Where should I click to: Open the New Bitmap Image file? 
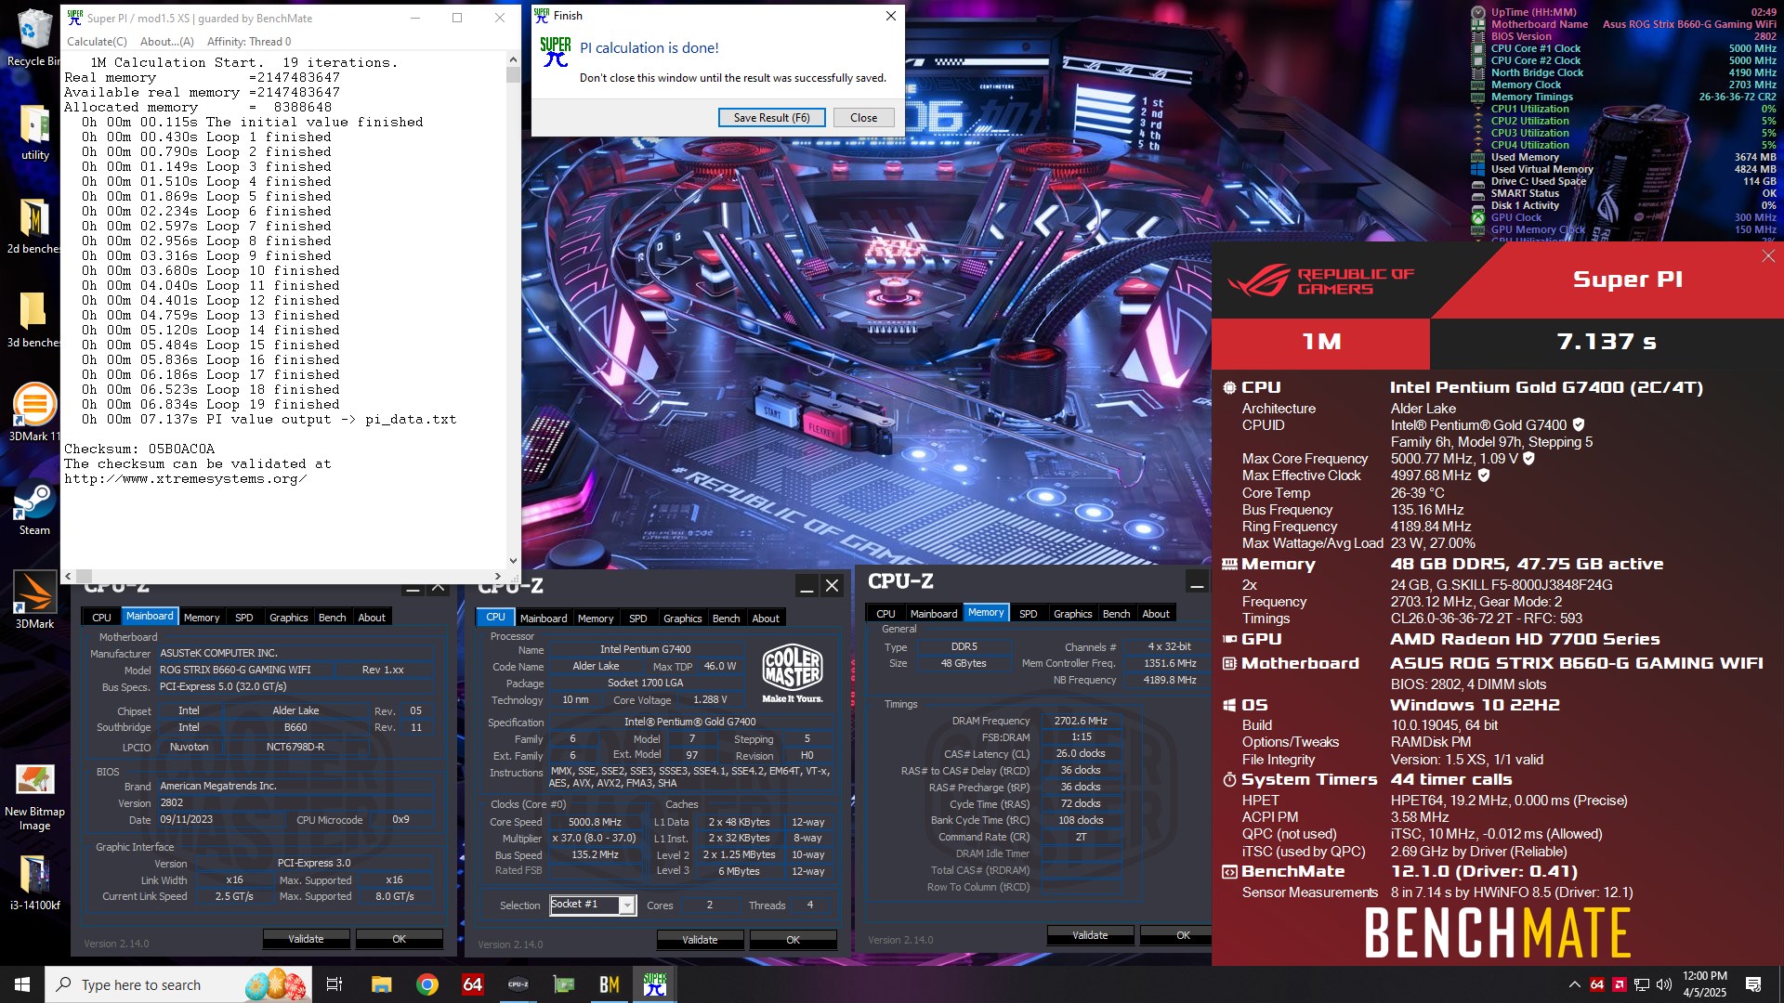tap(34, 797)
